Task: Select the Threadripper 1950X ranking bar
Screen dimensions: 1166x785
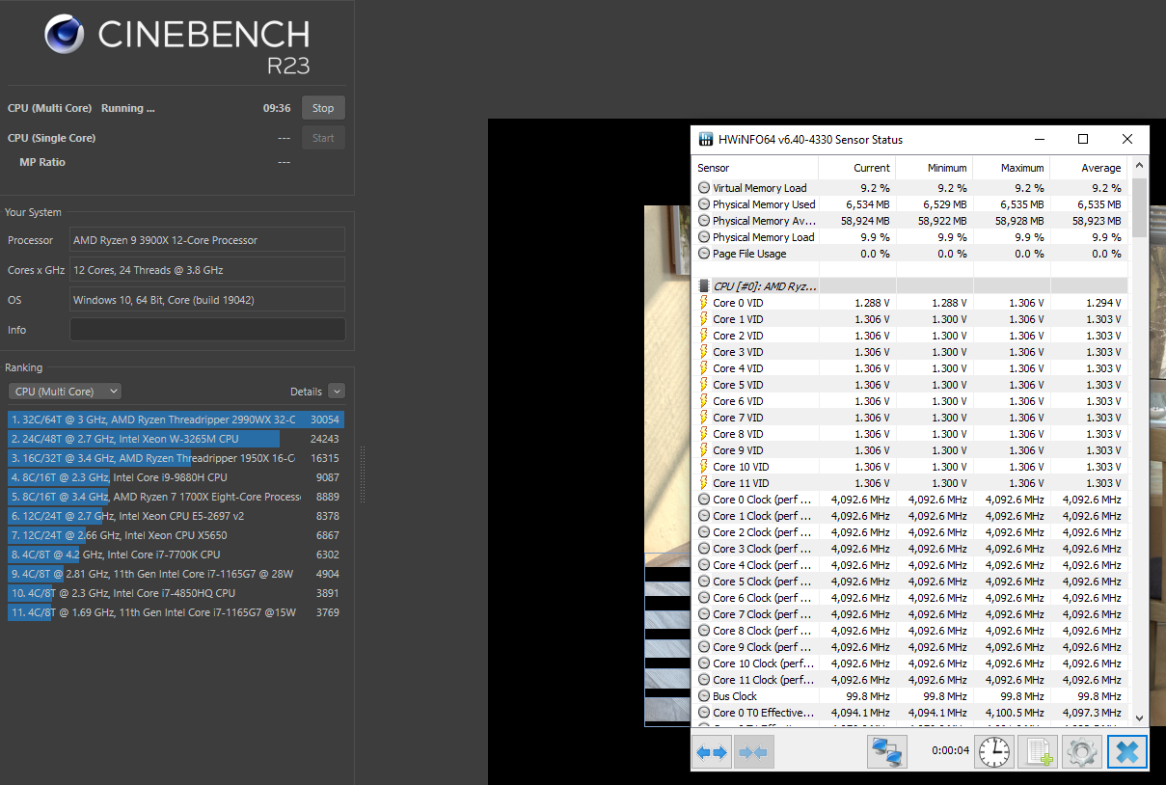Action: pos(176,458)
